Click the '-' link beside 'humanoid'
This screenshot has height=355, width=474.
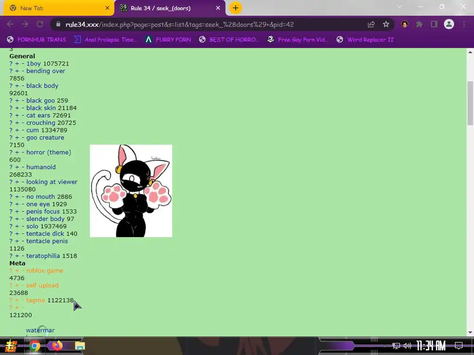pos(23,167)
